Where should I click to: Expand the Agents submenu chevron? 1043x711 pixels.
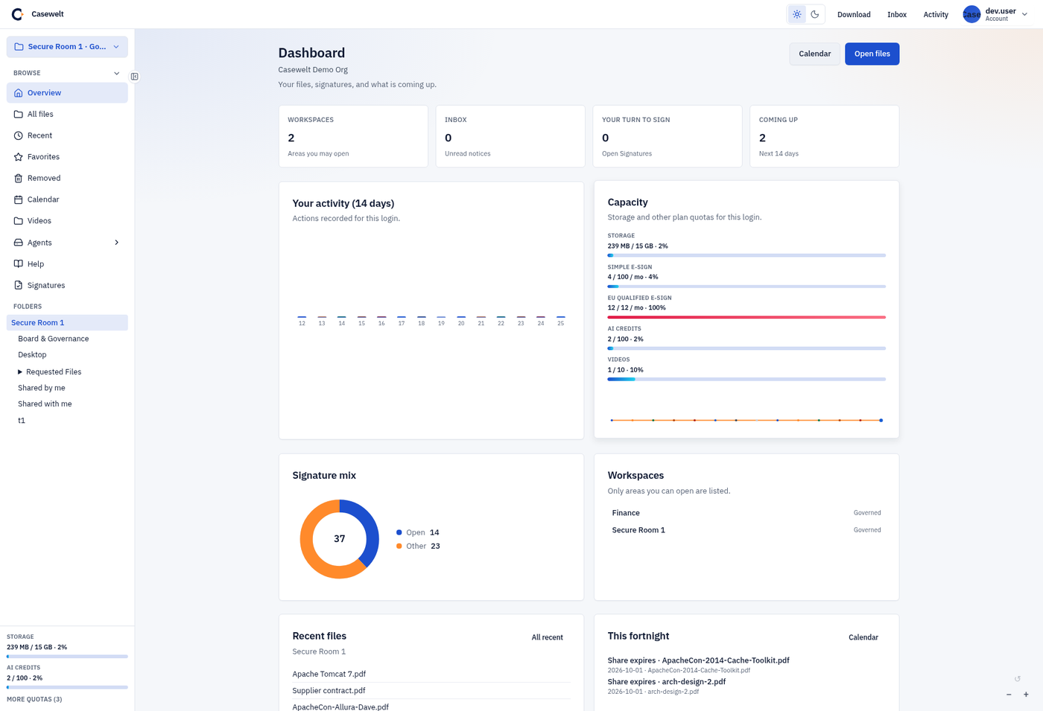click(116, 243)
